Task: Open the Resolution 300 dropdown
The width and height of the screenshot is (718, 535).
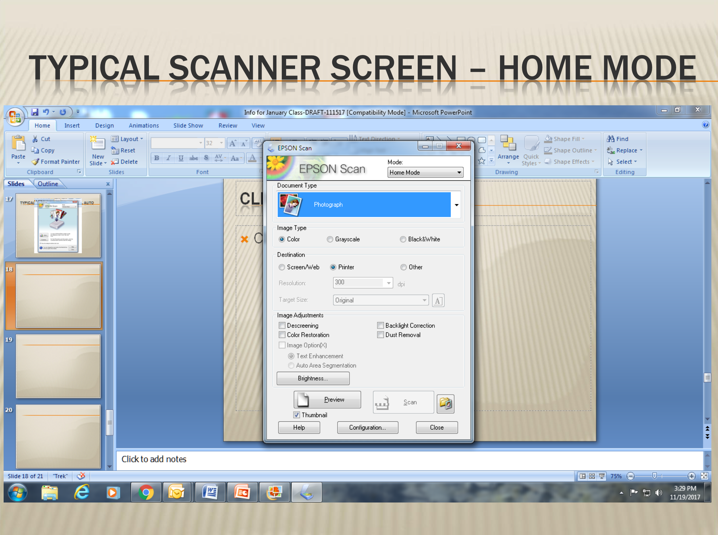Action: (x=388, y=283)
